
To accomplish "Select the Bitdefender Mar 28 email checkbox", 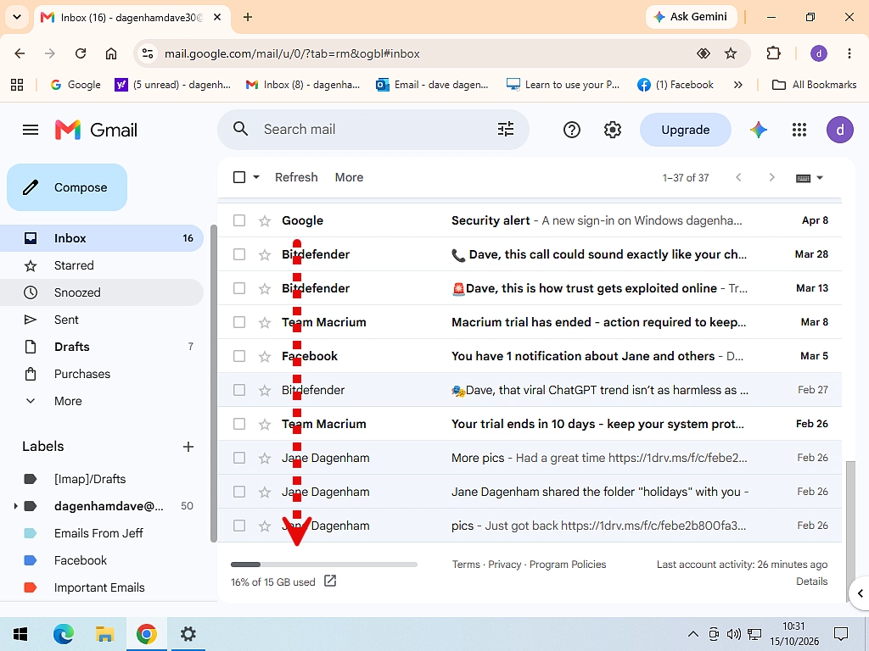I will coord(239,254).
